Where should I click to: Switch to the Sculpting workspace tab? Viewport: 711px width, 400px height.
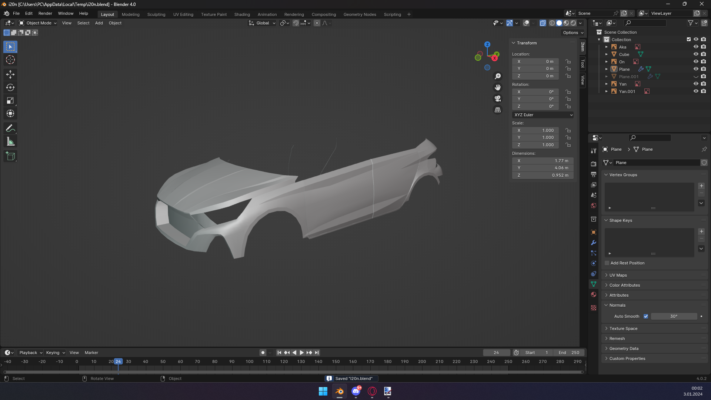coord(156,14)
